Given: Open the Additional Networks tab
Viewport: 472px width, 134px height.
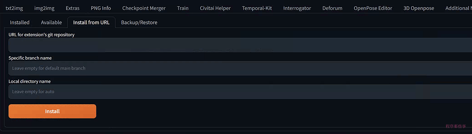Looking at the screenshot, I should [x=458, y=8].
